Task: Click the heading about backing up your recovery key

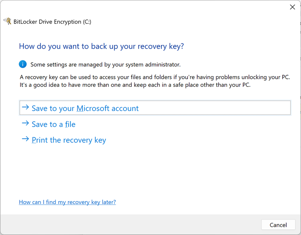Action: click(102, 46)
